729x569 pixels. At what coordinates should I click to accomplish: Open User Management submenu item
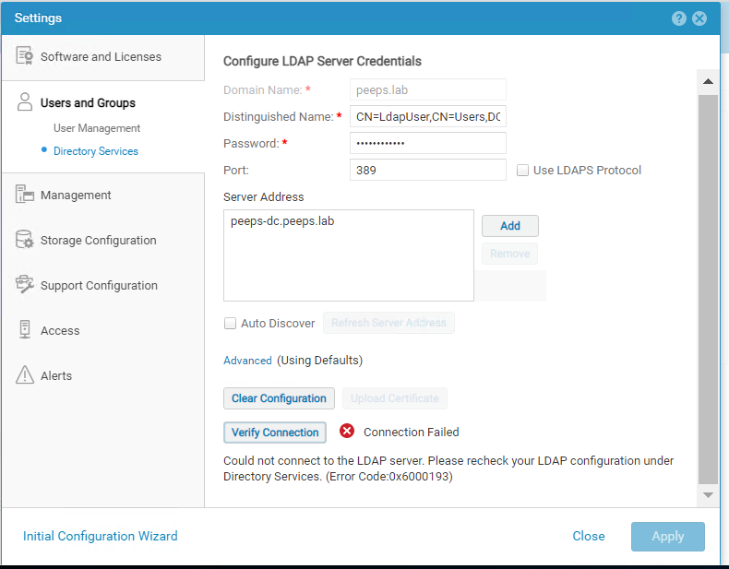tap(97, 128)
